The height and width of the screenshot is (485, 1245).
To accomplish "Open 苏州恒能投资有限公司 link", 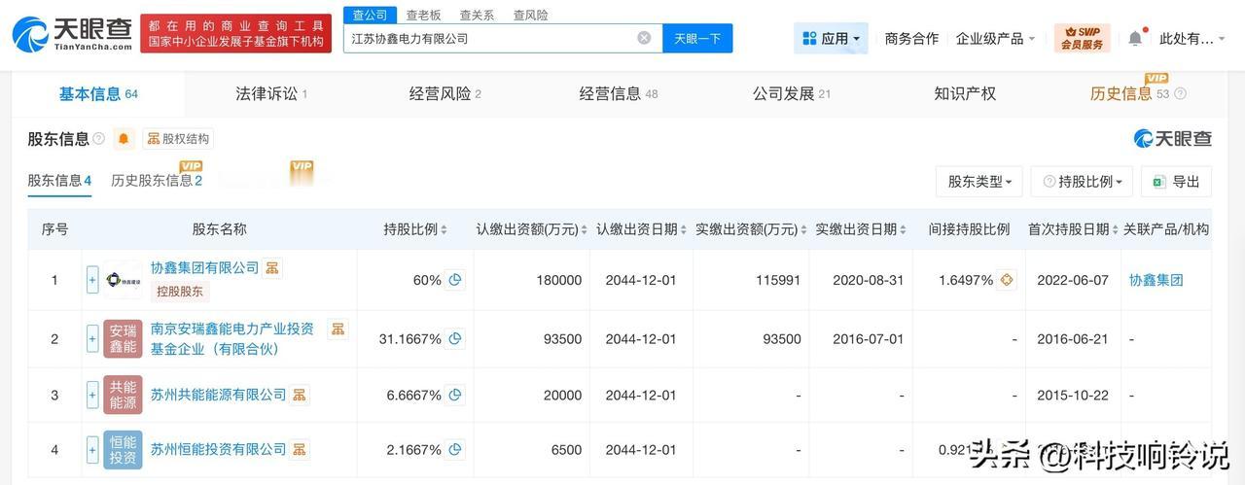I will (x=218, y=449).
